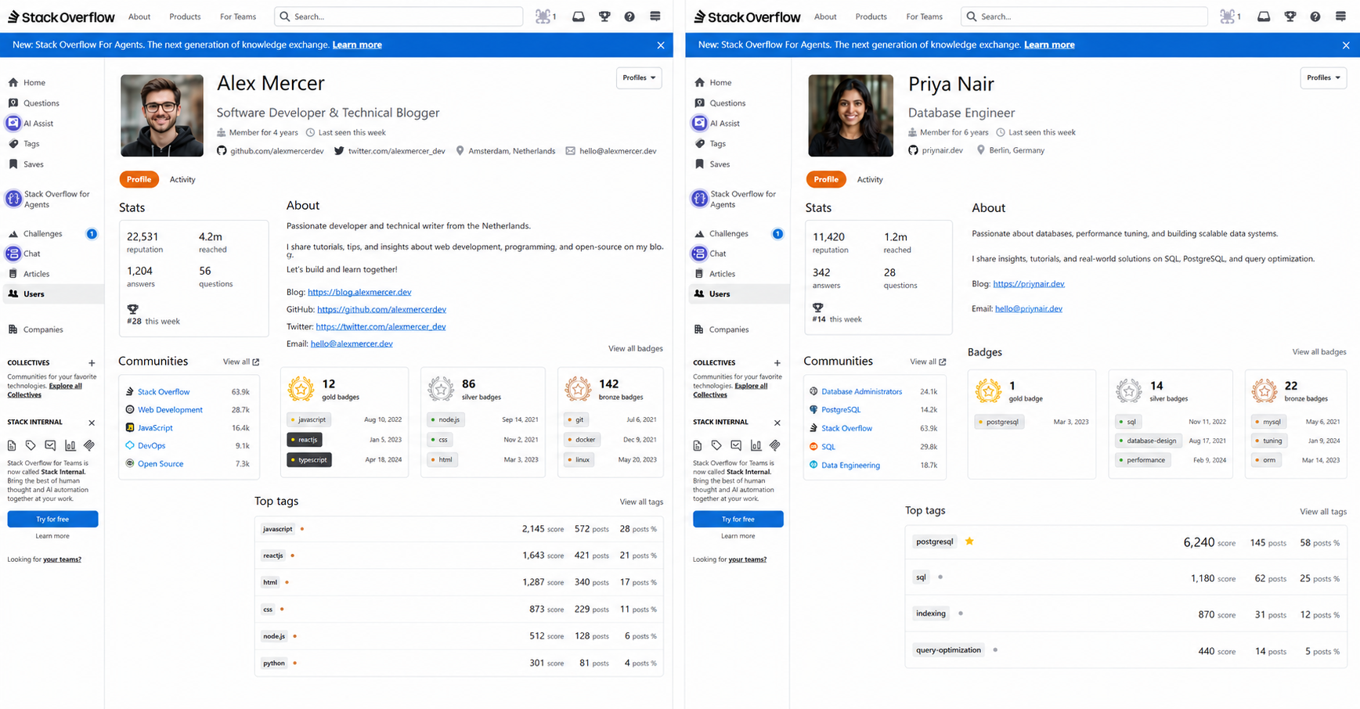Open hello@priynair.dev email link in About
Image resolution: width=1360 pixels, height=709 pixels.
(1029, 308)
